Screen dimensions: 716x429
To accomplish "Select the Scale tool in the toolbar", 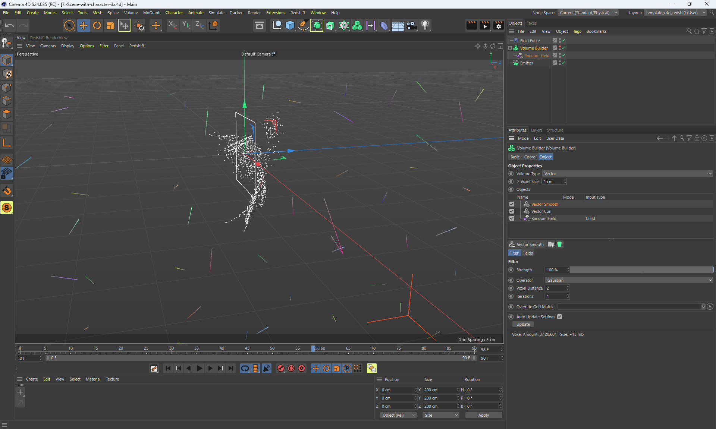I will (x=110, y=25).
